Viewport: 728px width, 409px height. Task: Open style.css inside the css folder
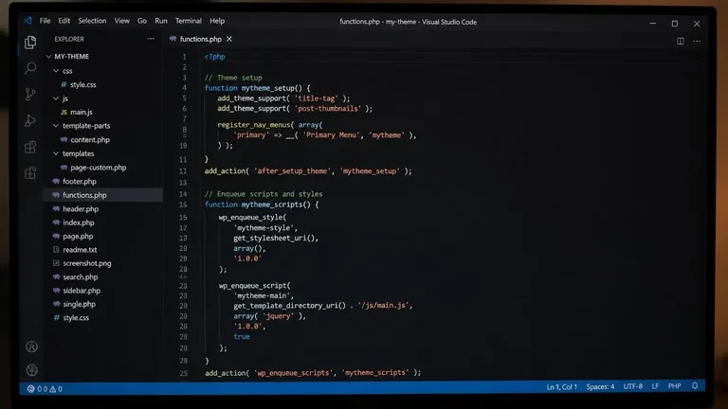[83, 84]
